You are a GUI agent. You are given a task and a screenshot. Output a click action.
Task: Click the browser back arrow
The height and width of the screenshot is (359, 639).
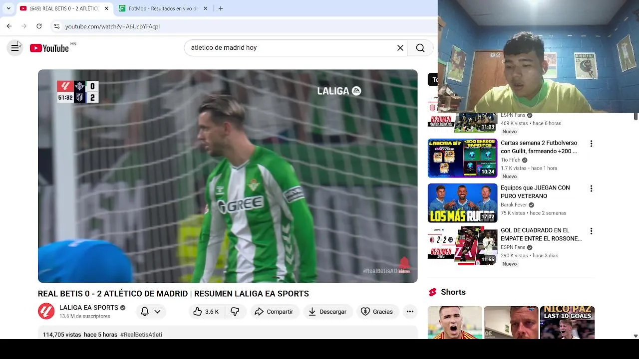(x=9, y=26)
